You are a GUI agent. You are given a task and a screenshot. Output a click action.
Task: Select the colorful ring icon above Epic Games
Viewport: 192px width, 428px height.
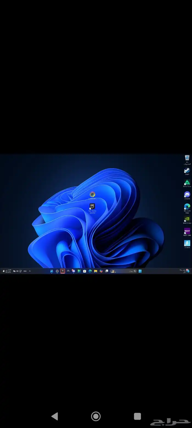coord(92,195)
